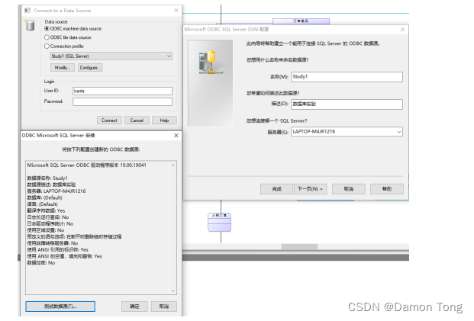Click scroll up arrow in ODBC config summary
Screen dimensions: 474x321
coord(173,165)
